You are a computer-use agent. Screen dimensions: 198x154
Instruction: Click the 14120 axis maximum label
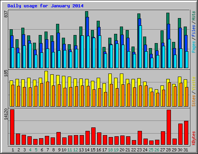point(6,114)
